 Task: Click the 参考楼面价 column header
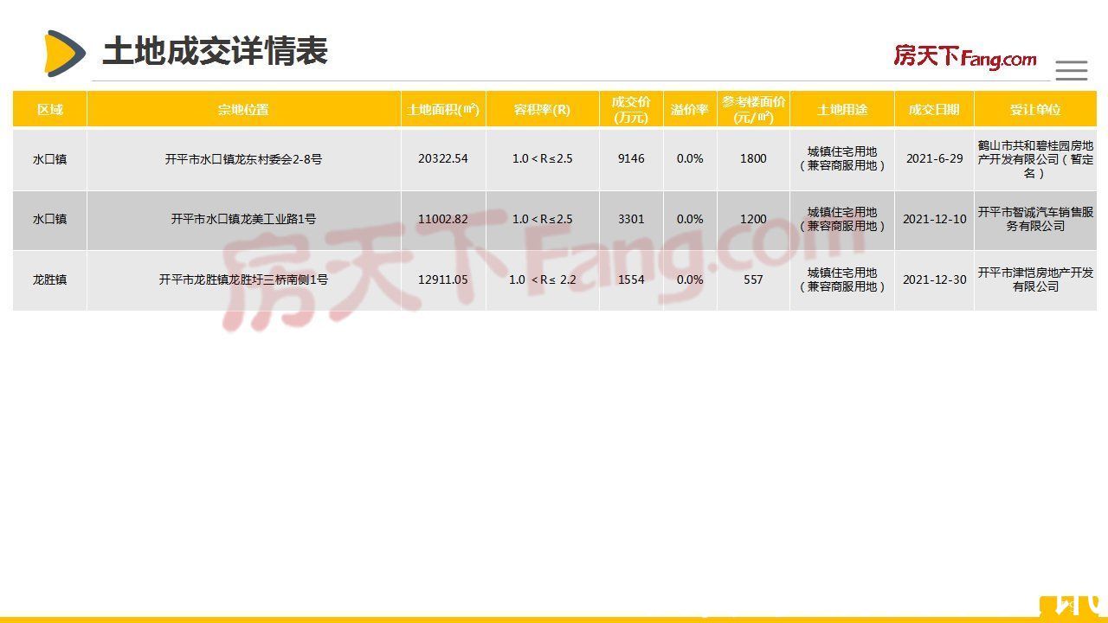[753, 110]
